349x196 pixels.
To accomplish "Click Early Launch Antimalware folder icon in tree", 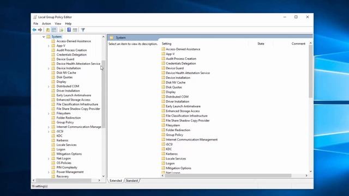I will coord(53,95).
